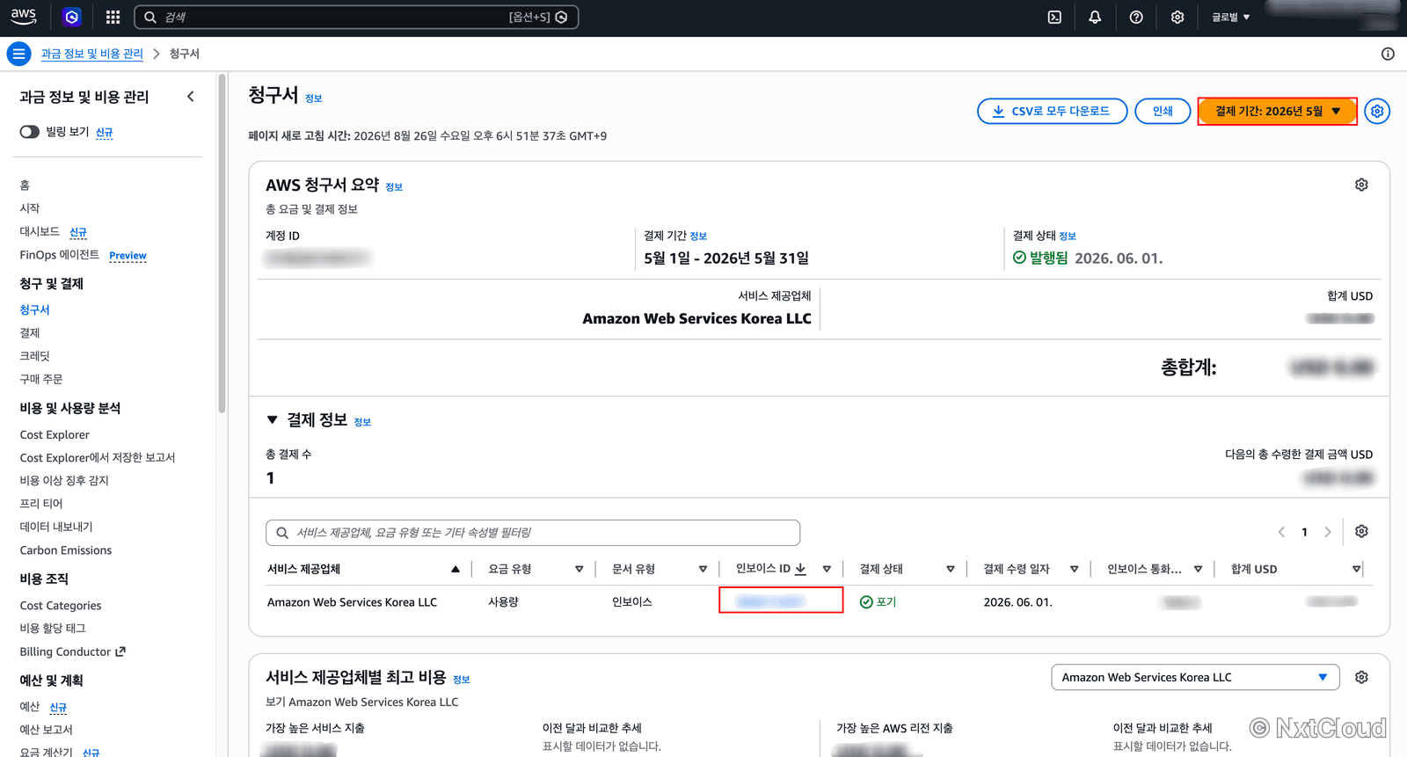1407x757 pixels.
Task: Sort ascending by 서비스 제공업체 column
Action: tap(456, 569)
